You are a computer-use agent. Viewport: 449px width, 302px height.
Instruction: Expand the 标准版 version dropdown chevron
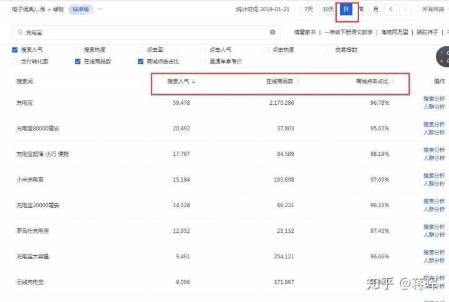point(101,9)
